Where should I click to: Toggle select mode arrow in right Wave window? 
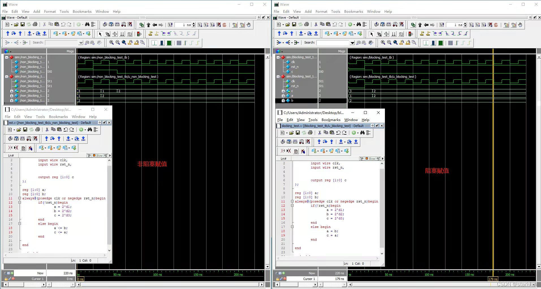(372, 34)
